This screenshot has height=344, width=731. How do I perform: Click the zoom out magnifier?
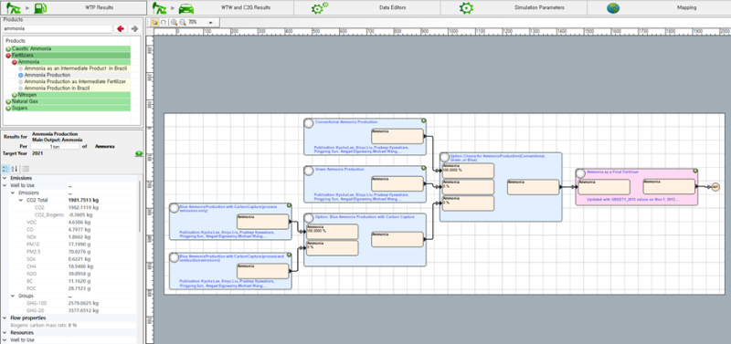click(182, 22)
